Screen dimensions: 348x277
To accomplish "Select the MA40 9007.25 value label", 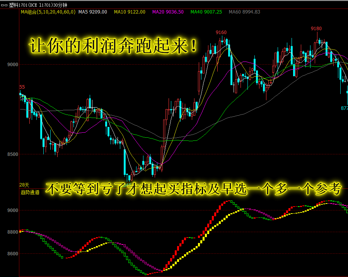I will tap(206, 12).
